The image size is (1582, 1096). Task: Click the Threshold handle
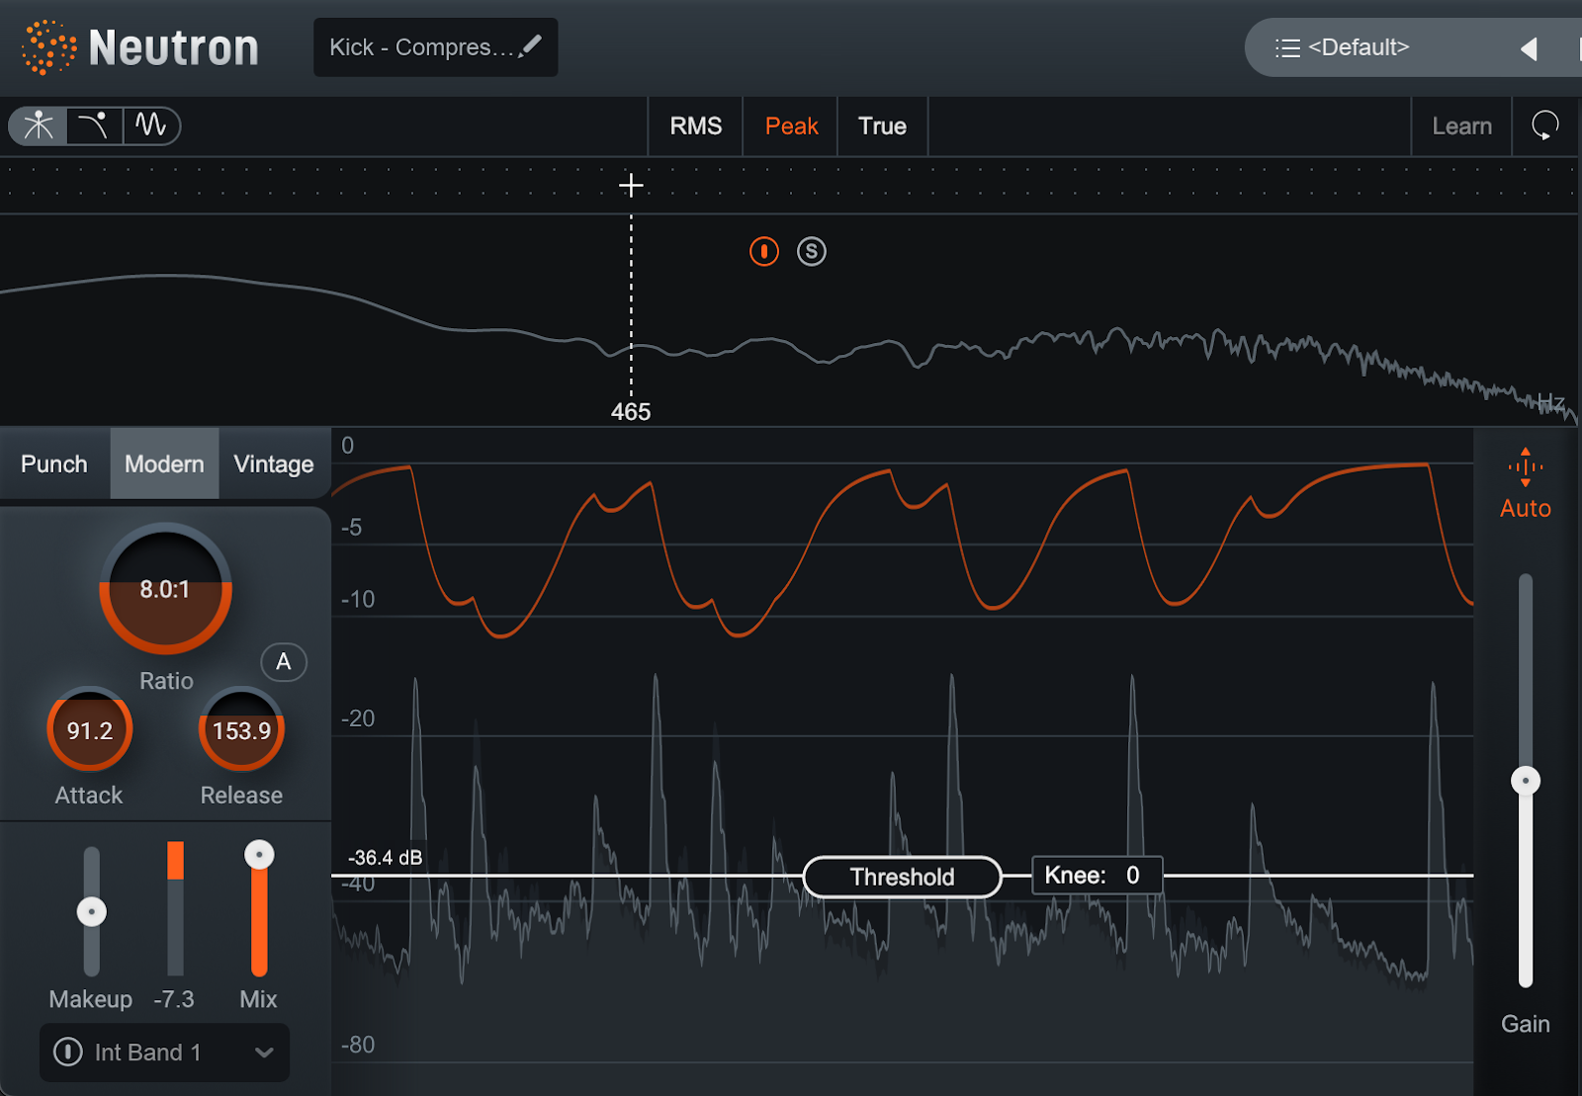[902, 877]
